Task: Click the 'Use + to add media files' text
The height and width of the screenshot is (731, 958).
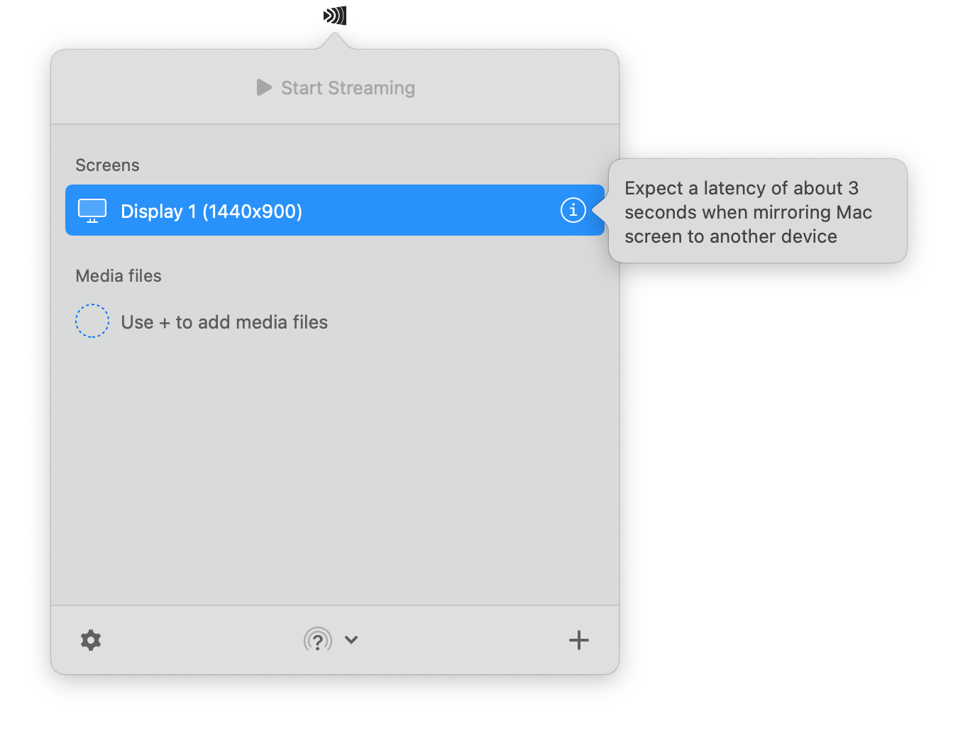Action: click(224, 321)
